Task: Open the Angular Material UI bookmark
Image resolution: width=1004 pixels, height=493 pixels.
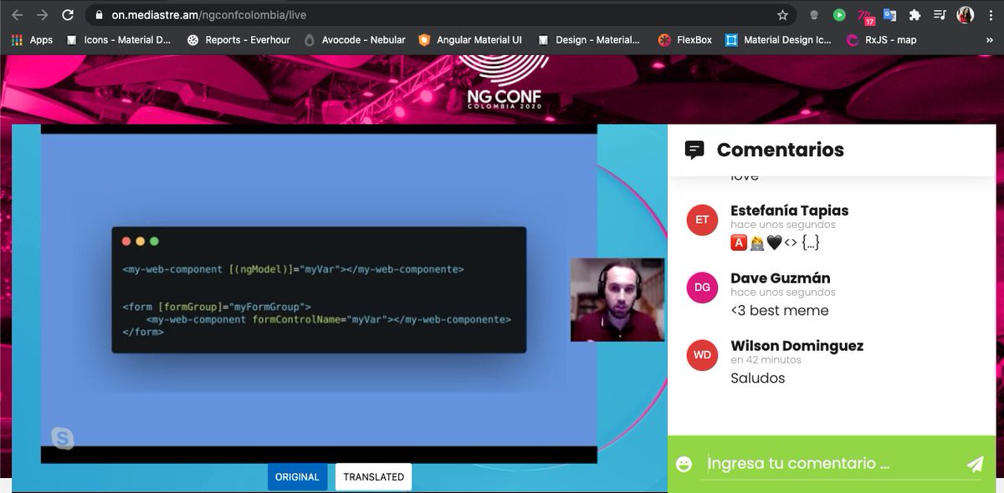Action: [x=469, y=39]
